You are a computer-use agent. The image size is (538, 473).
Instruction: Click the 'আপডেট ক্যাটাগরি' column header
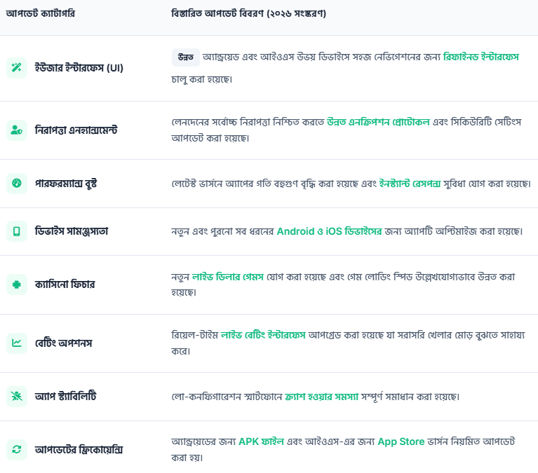click(x=41, y=13)
